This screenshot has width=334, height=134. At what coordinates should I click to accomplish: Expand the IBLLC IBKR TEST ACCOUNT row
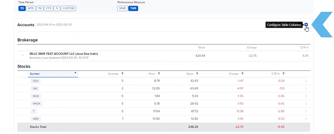pos(23,56)
